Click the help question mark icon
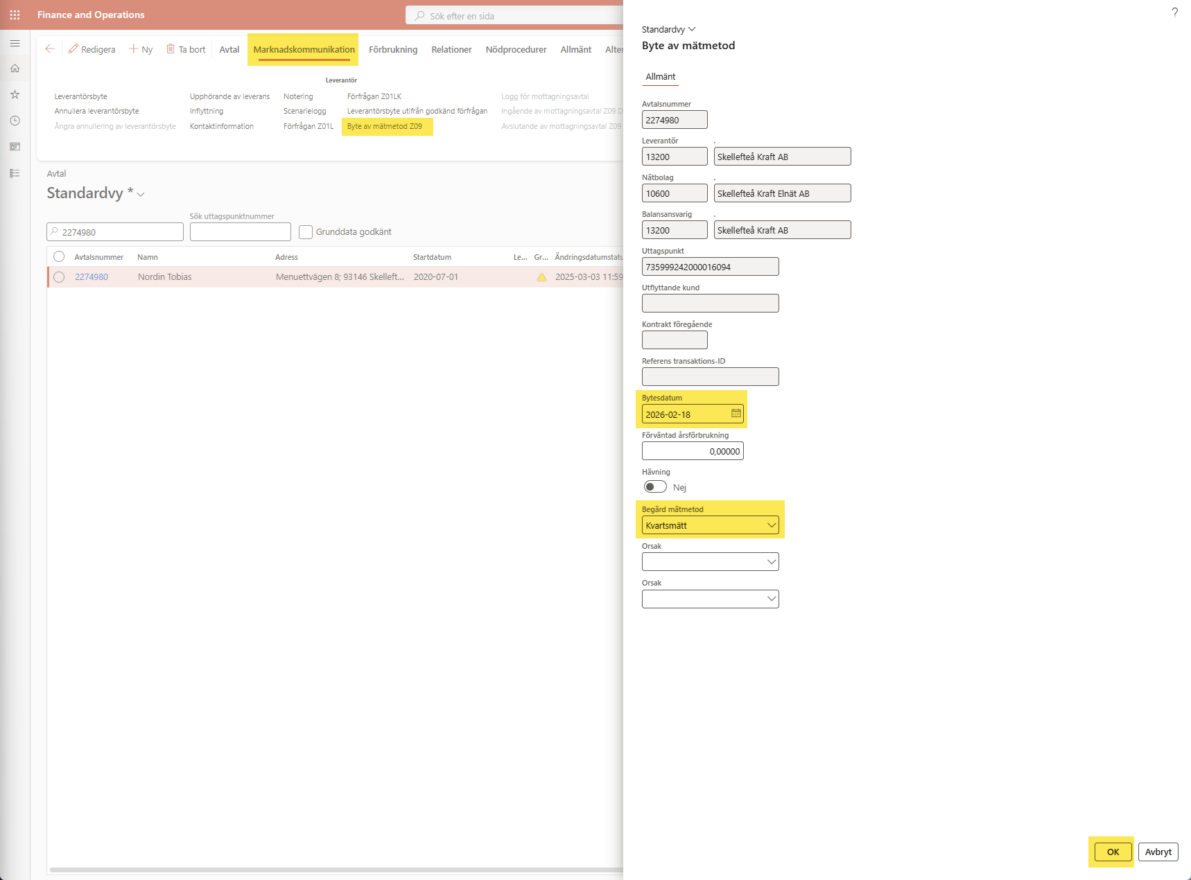Screen dimensions: 1191x880 (1174, 12)
